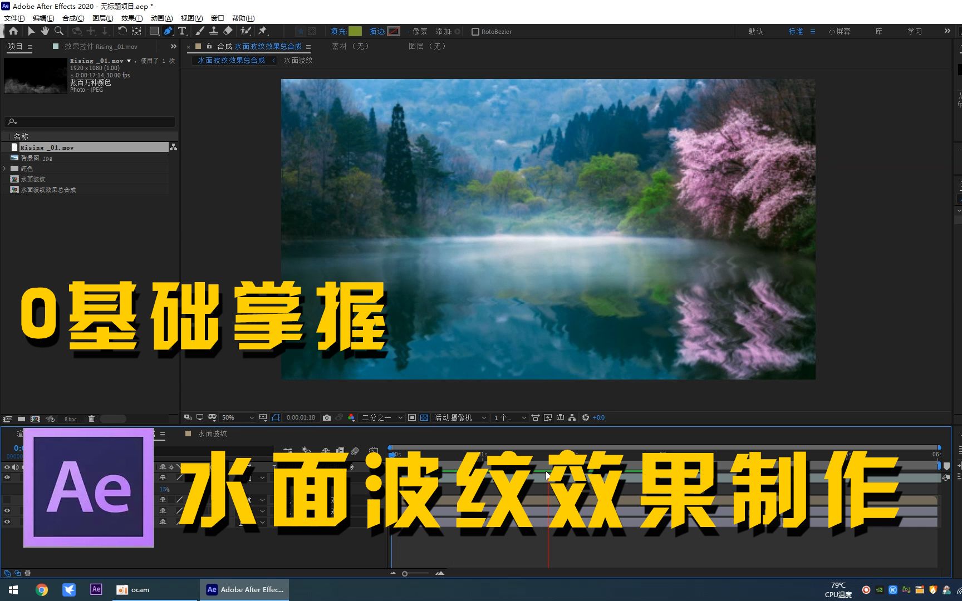The image size is (962, 601).
Task: Open the 效果(T) menu in the menu bar
Action: tap(131, 18)
